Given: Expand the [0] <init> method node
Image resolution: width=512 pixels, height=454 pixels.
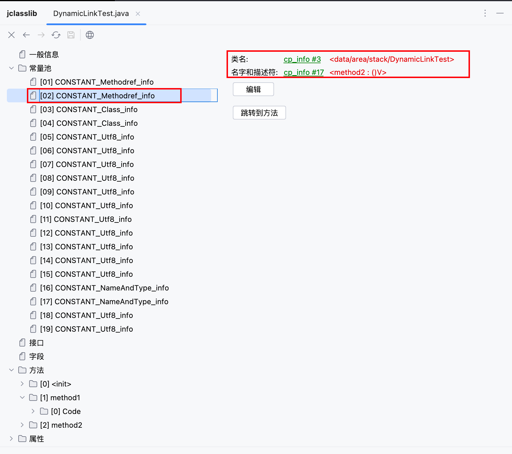Looking at the screenshot, I should [22, 384].
